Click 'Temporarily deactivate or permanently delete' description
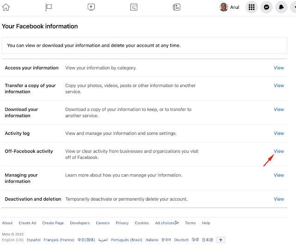296x246 pixels. 126,199
